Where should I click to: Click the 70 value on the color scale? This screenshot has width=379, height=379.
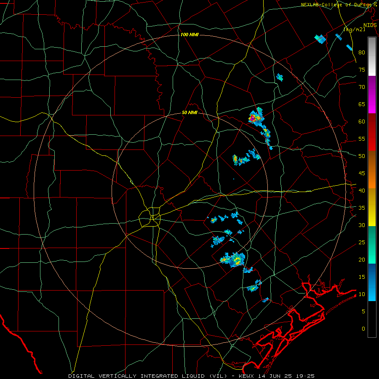coord(362,87)
